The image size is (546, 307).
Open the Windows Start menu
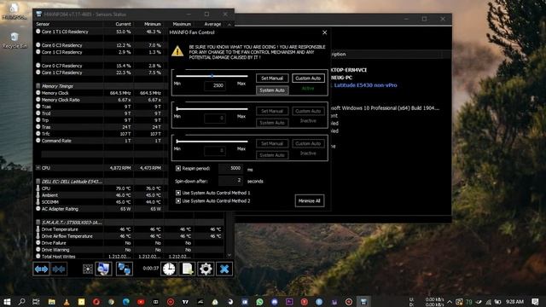(7, 302)
